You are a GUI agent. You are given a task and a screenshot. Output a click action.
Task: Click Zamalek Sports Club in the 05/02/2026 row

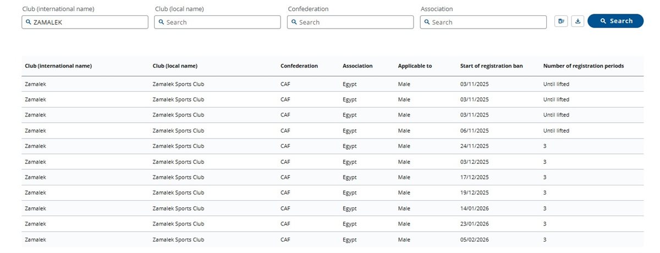tap(178, 240)
